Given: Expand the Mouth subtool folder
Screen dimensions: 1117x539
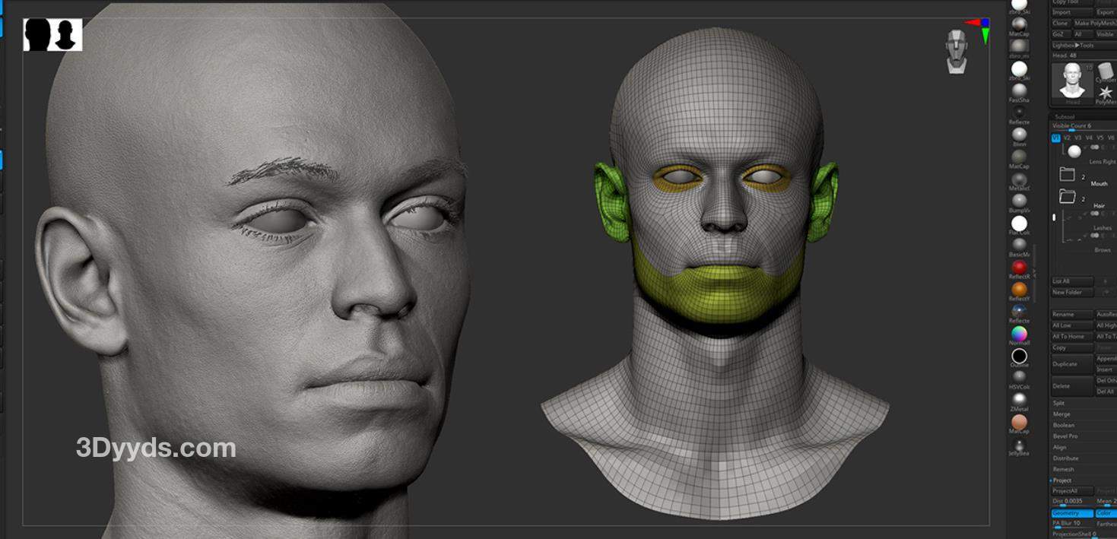Looking at the screenshot, I should 1068,176.
